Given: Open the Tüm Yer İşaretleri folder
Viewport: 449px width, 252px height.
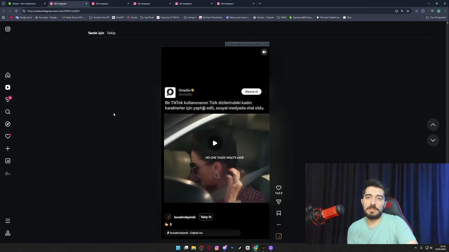Looking at the screenshot, I should (436, 17).
